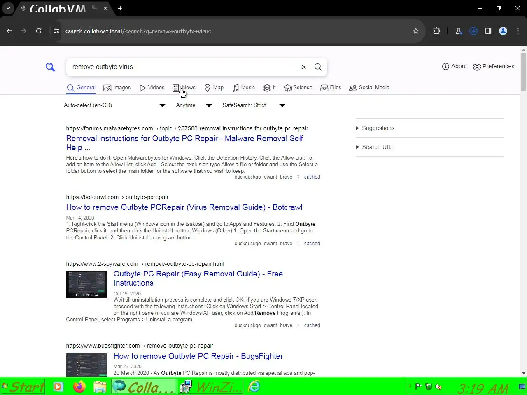
Task: Click the blue search engine logo
Action: pos(50,67)
